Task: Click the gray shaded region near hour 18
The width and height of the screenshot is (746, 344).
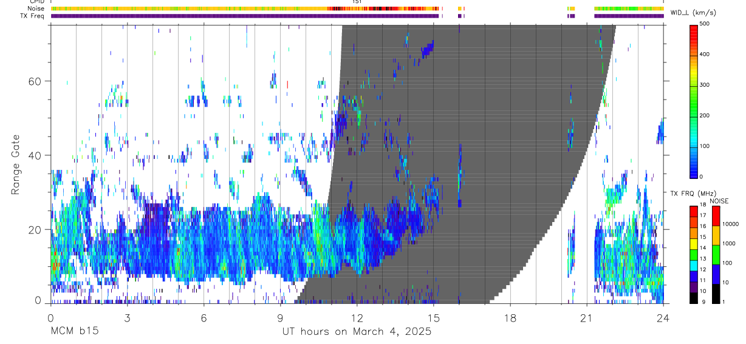Action: point(510,152)
